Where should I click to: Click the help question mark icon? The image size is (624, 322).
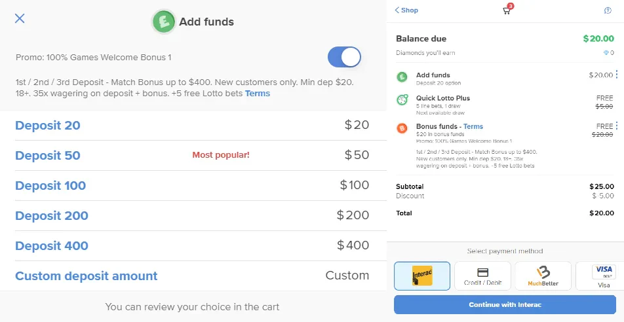(608, 10)
